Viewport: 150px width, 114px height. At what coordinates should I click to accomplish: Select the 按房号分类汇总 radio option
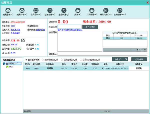42,60
